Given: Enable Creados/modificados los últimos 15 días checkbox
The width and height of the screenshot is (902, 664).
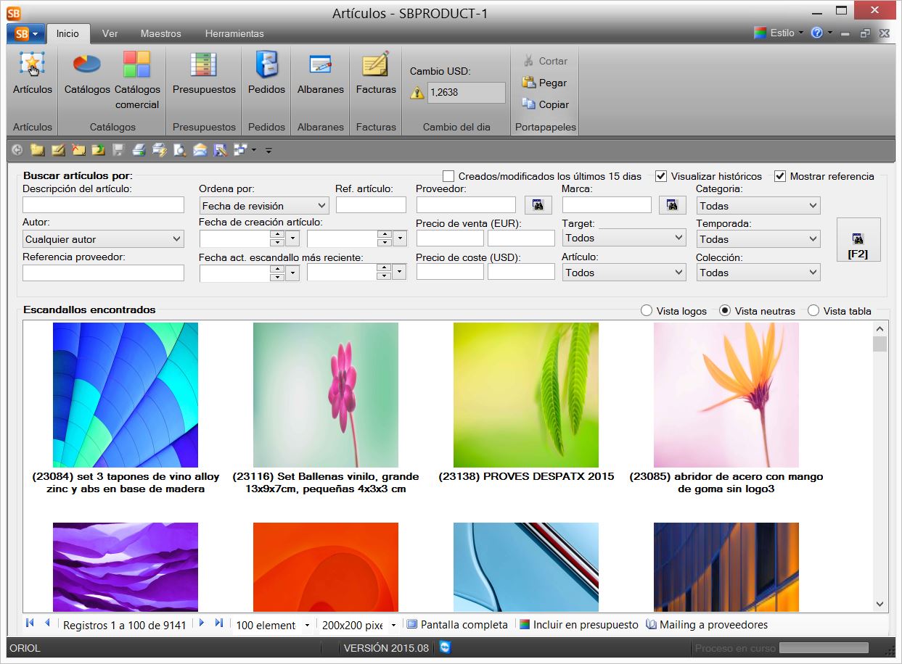Looking at the screenshot, I should click(448, 176).
